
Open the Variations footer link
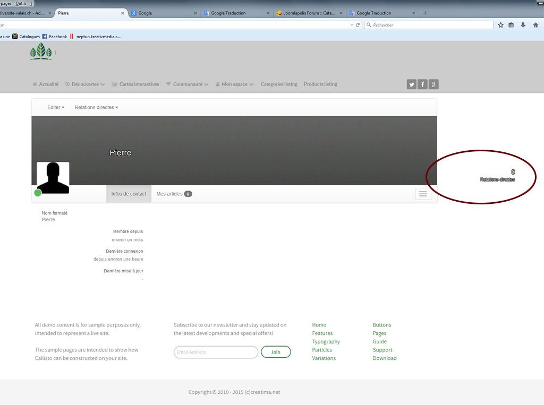(324, 358)
